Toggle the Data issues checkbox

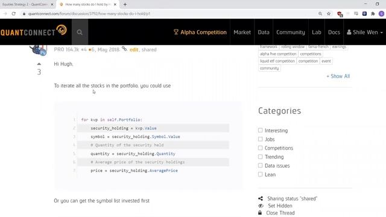click(260, 165)
